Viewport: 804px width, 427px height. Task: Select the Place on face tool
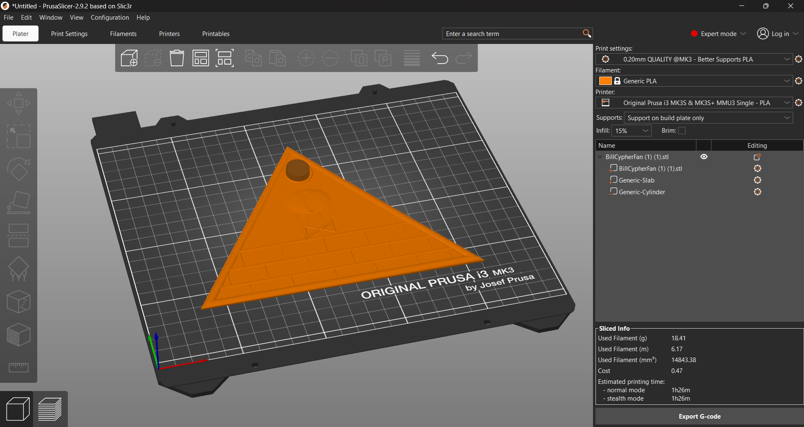coord(18,203)
